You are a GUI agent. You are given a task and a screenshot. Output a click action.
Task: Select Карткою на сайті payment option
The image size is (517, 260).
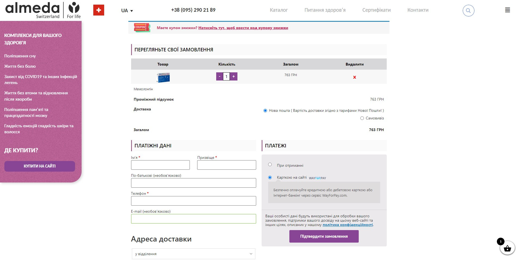pos(270,178)
